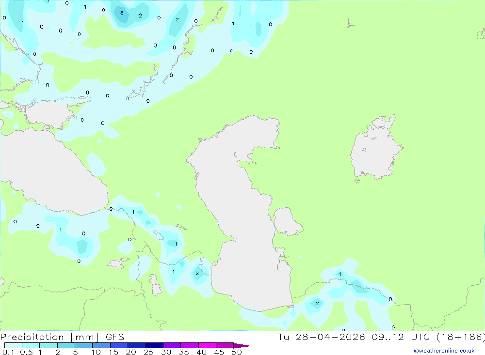Viewport: 485px width, 355px height.
Task: Click the "30" legend scale label
Action: click(x=166, y=352)
